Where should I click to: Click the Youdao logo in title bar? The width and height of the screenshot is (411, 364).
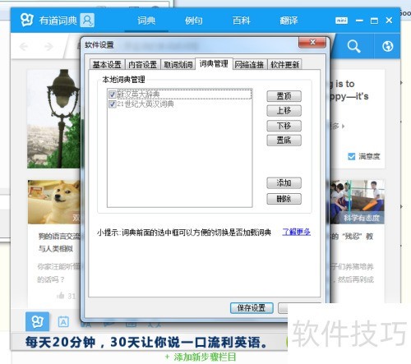pyautogui.click(x=27, y=20)
